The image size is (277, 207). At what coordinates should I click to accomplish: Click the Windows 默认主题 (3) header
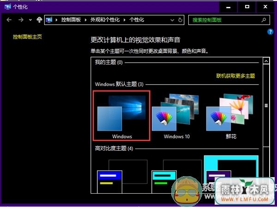[x=119, y=84]
